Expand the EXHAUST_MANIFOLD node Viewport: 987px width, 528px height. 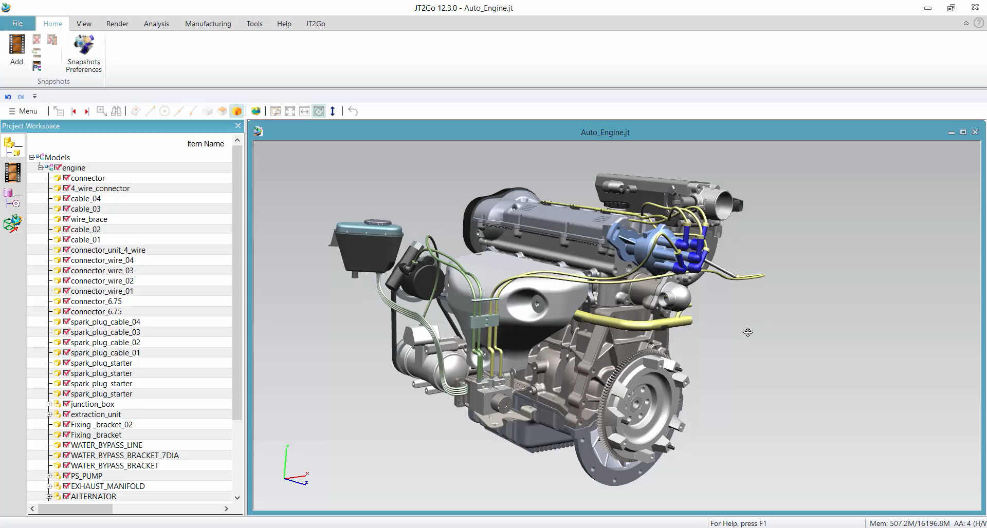click(49, 486)
